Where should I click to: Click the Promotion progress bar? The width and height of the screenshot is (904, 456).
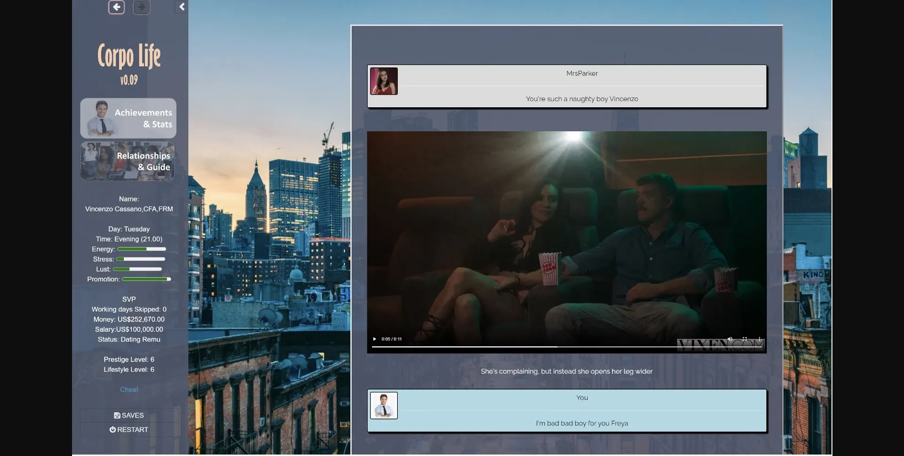[146, 279]
